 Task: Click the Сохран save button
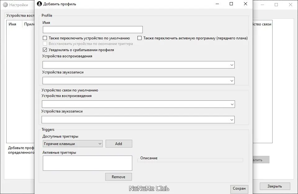239,188
